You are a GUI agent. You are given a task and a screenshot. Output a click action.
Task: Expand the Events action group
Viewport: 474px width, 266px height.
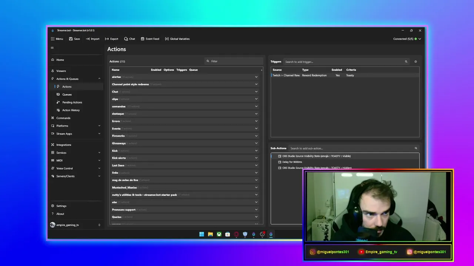coord(256,129)
